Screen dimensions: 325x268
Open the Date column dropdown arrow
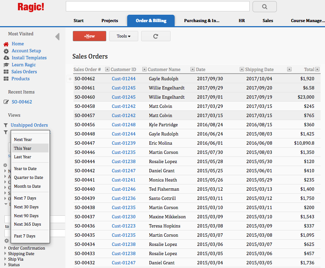(x=242, y=69)
